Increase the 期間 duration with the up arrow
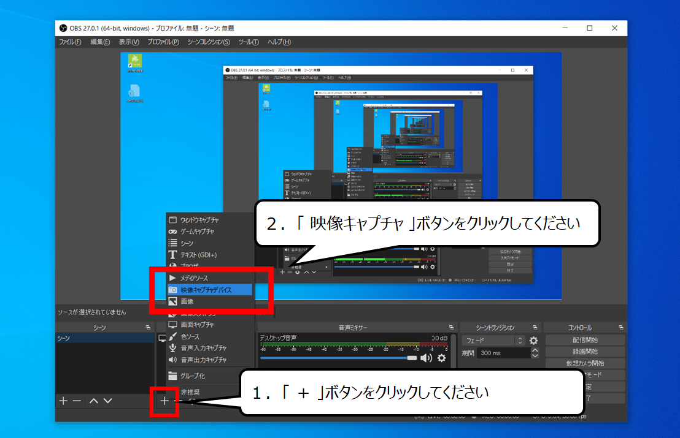 point(535,350)
